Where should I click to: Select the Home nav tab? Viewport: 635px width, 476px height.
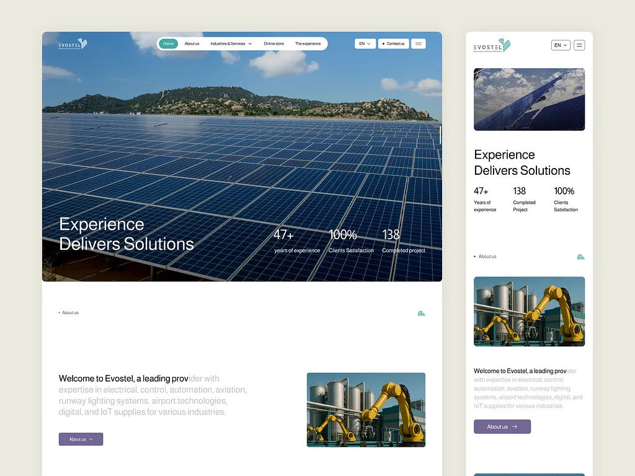[169, 44]
